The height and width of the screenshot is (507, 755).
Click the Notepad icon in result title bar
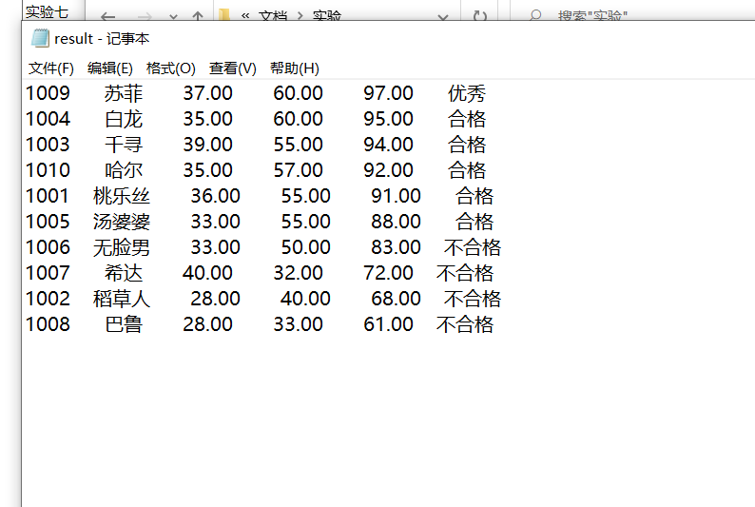point(40,38)
